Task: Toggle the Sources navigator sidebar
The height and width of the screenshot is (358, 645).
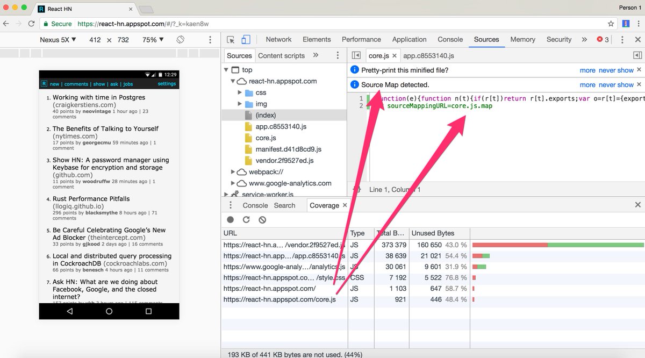Action: click(356, 55)
